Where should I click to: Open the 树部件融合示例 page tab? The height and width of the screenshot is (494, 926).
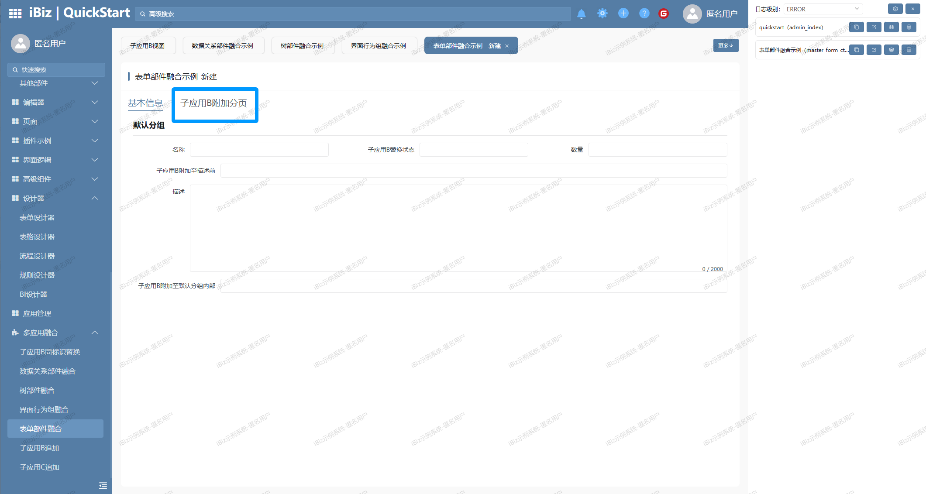[302, 46]
